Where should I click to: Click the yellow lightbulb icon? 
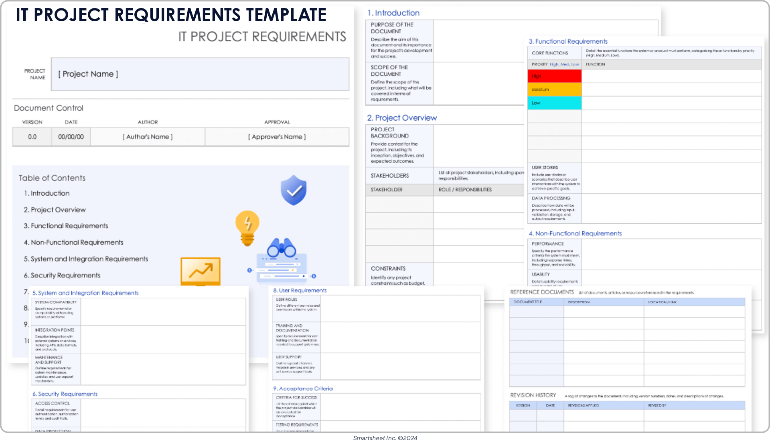pos(247,228)
